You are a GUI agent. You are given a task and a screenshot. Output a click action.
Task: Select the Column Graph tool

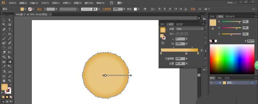(10, 71)
